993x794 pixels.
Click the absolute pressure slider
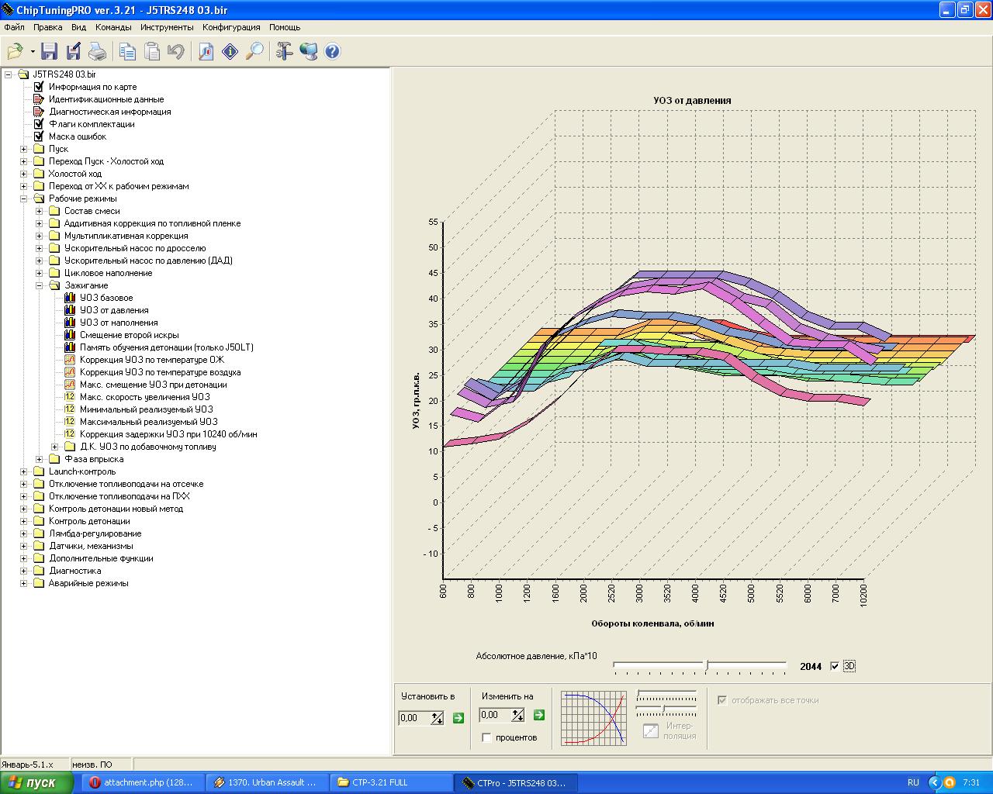pos(706,665)
